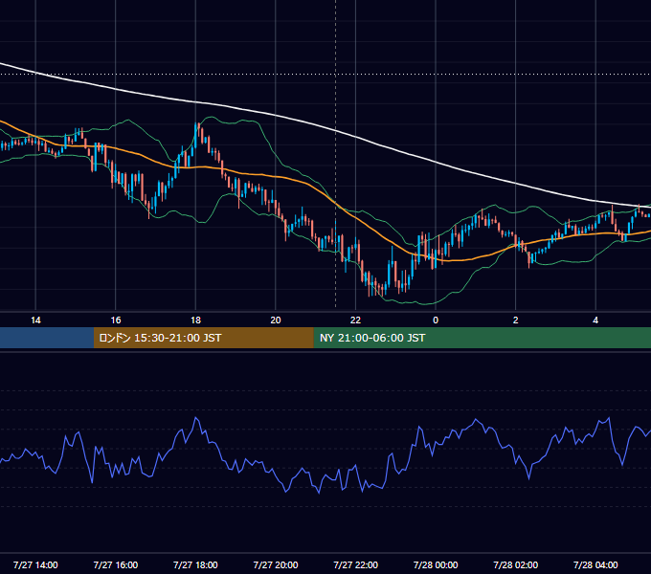The image size is (651, 574).
Task: Click the '0' hour label on the price chart axis
Action: click(436, 320)
